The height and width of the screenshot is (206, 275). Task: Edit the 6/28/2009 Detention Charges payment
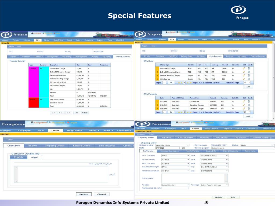[x=244, y=105]
